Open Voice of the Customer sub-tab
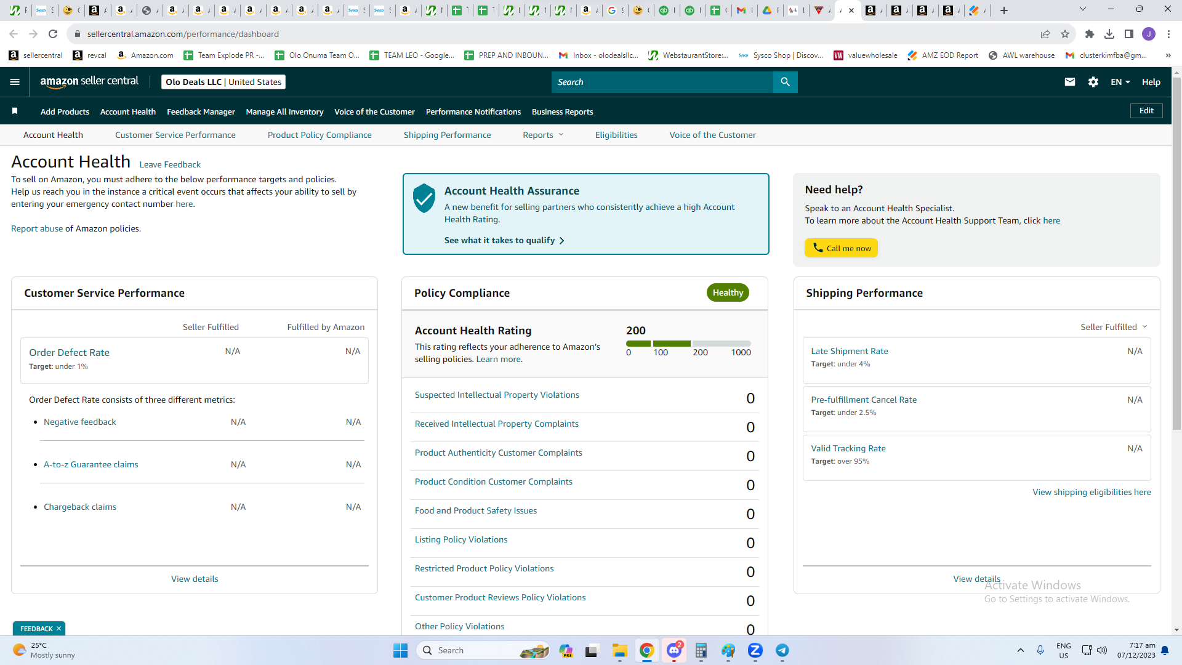 [713, 135]
